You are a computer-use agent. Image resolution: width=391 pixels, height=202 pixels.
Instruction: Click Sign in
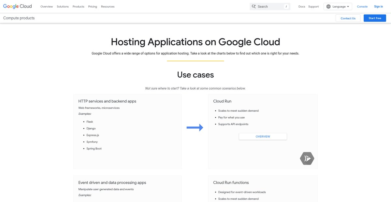pos(379,7)
